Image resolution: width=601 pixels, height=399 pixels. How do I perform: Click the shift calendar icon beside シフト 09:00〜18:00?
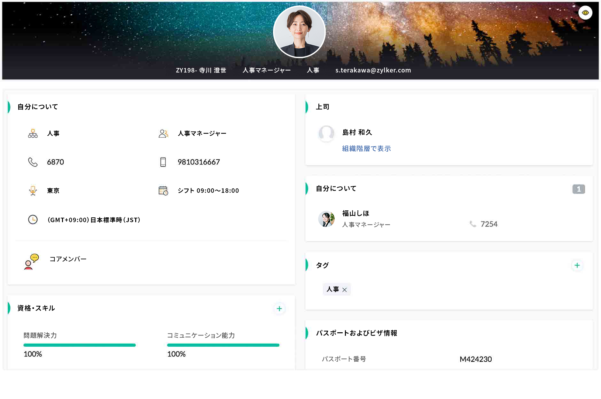tap(163, 190)
